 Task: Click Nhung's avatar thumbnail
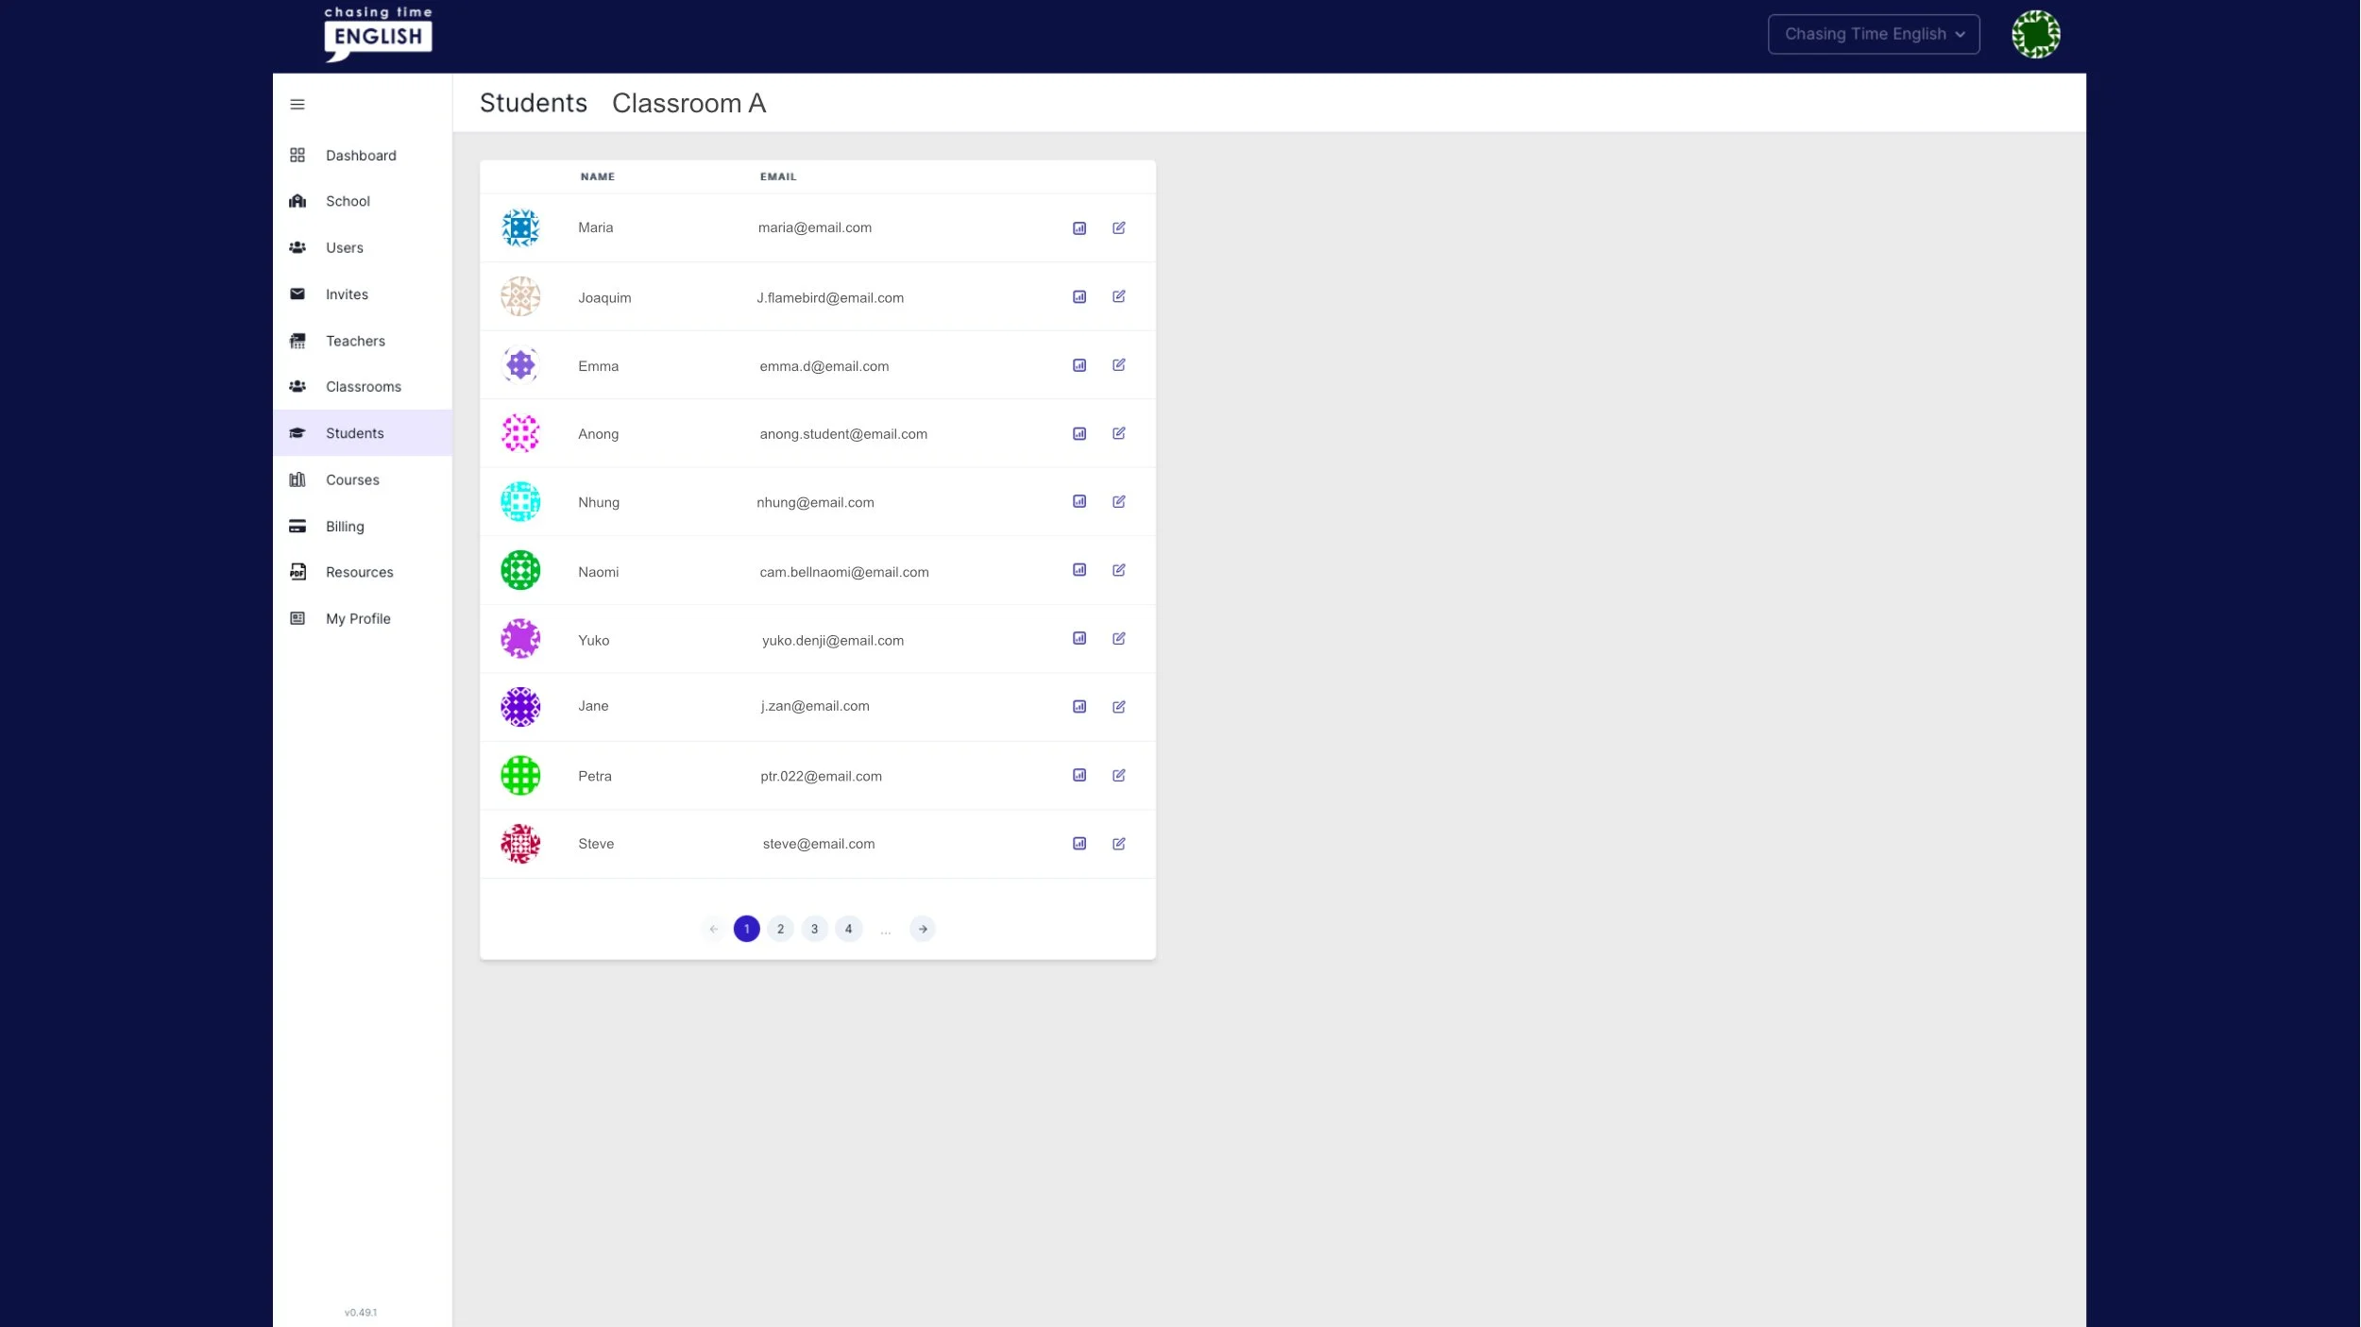[520, 502]
